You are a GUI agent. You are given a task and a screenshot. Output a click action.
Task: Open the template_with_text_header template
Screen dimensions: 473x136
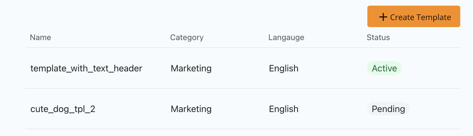[x=86, y=68]
